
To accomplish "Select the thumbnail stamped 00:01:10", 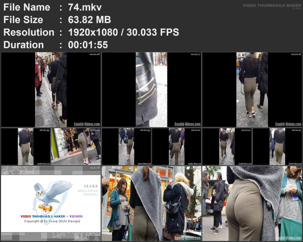I will (x=227, y=146).
